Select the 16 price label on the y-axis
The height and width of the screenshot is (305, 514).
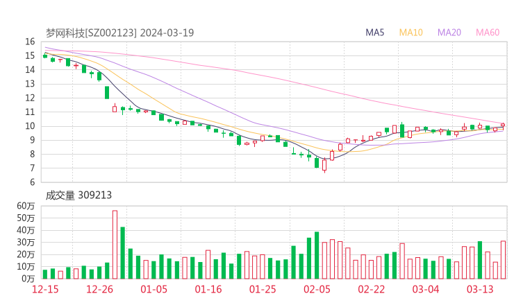pos(30,42)
